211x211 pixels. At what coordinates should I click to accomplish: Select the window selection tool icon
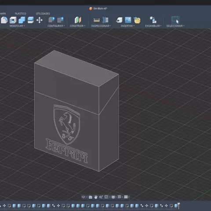pyautogui.click(x=175, y=20)
